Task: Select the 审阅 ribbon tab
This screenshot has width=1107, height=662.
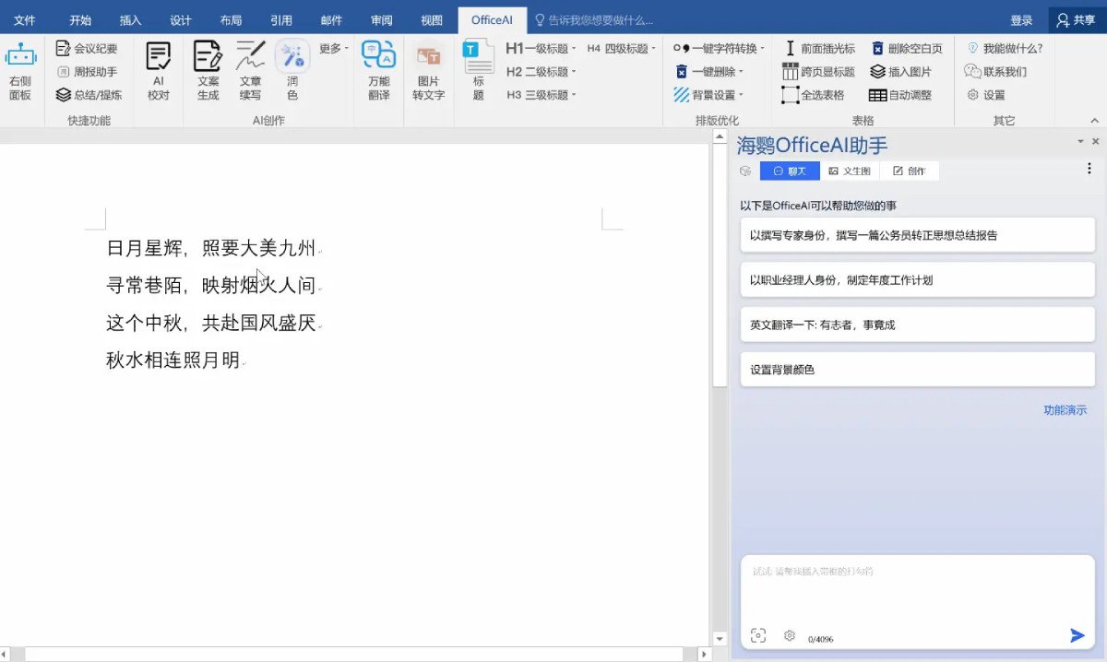Action: 381,19
